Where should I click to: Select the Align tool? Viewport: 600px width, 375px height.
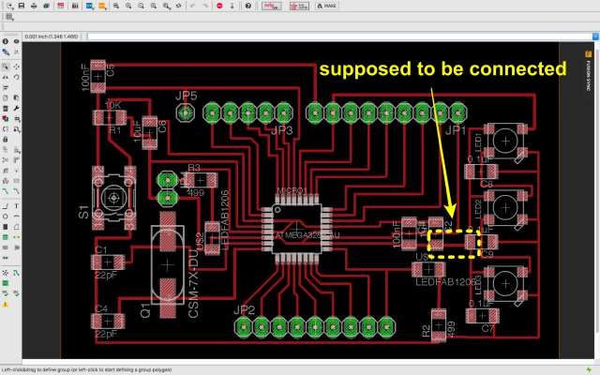(6, 87)
